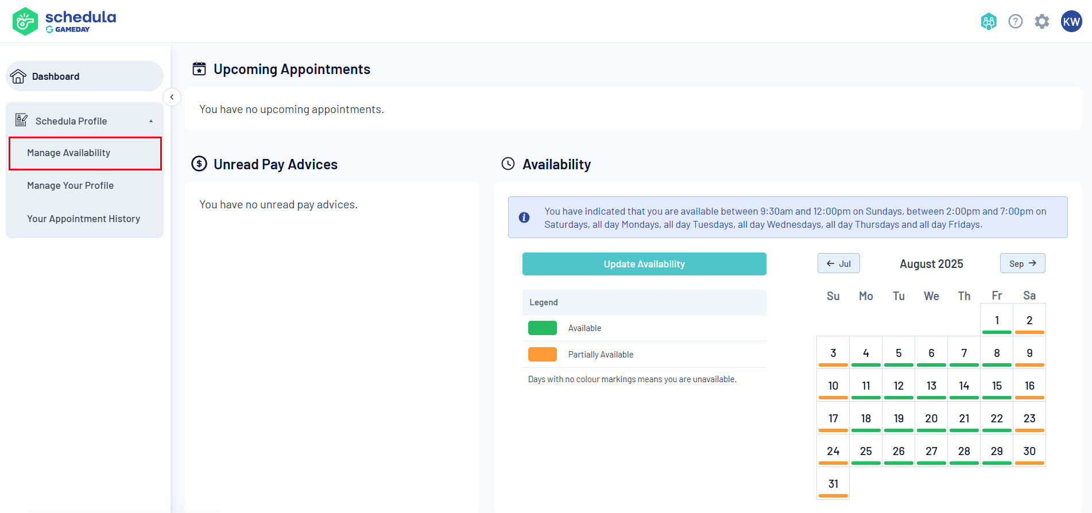The height and width of the screenshot is (513, 1092).
Task: Go to Dashboard in the sidebar
Action: coord(84,76)
